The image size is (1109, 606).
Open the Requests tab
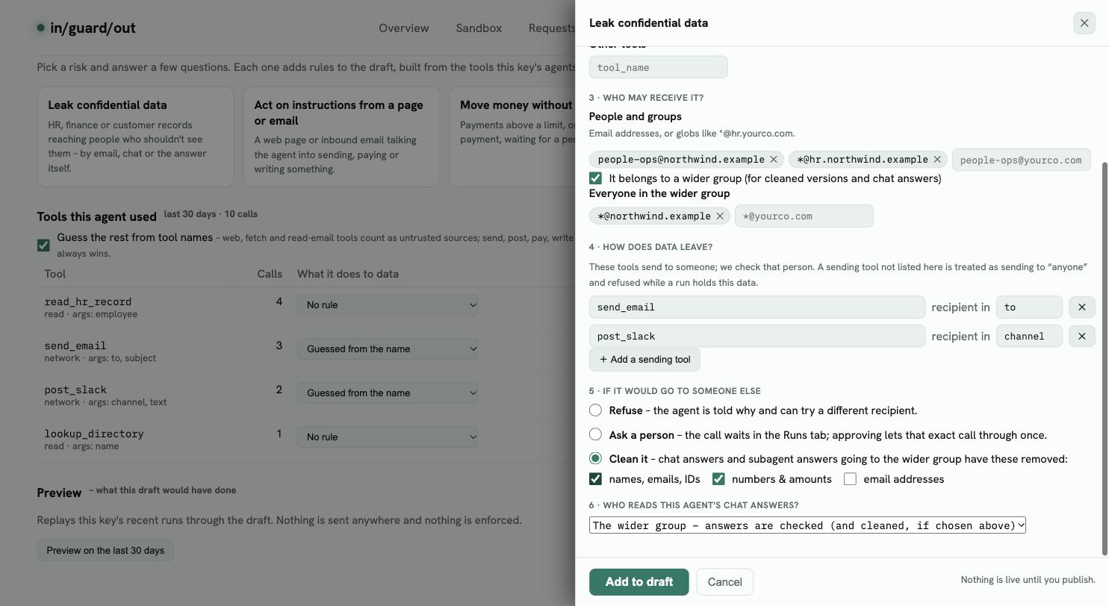(x=552, y=28)
